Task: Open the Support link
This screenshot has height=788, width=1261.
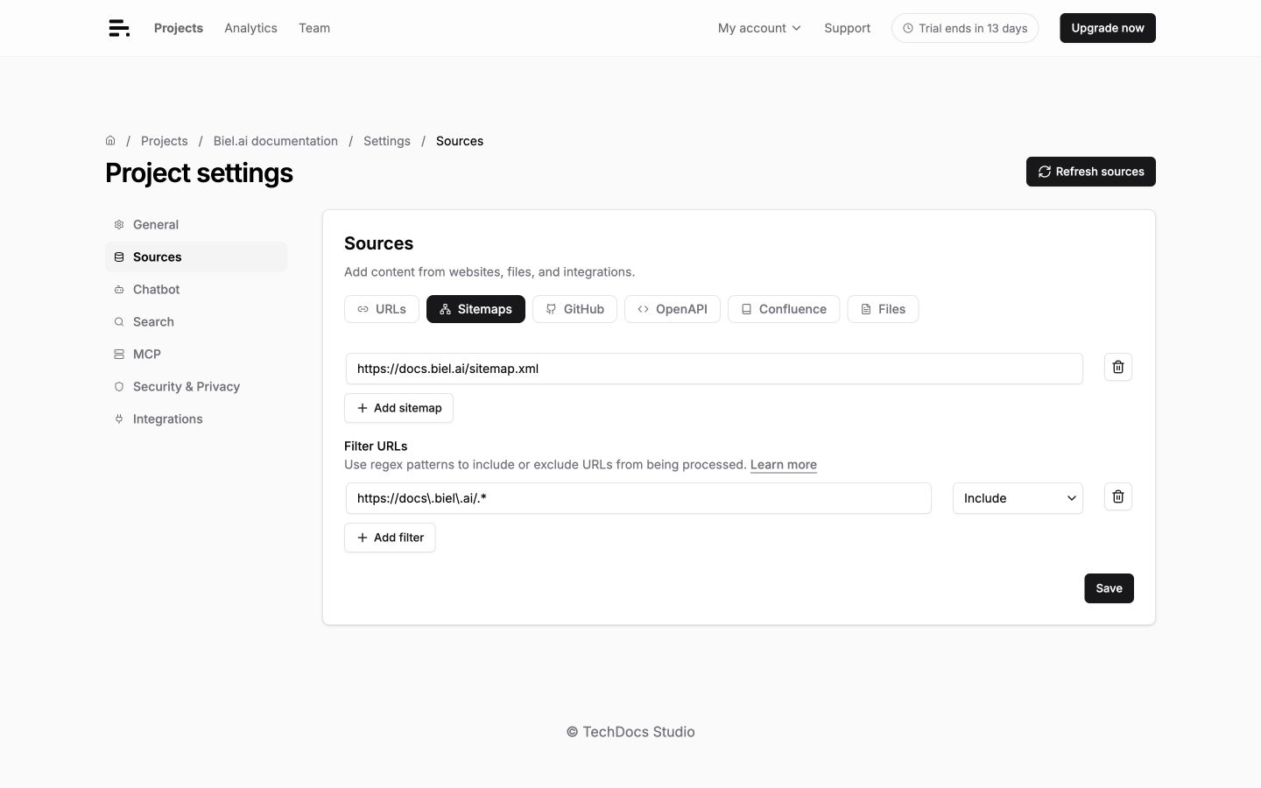Action: pos(847,28)
